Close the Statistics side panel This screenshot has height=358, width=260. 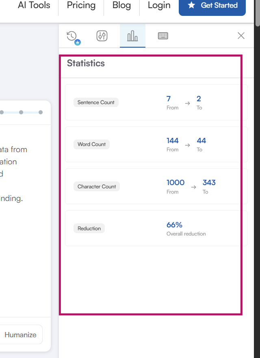[x=241, y=36]
